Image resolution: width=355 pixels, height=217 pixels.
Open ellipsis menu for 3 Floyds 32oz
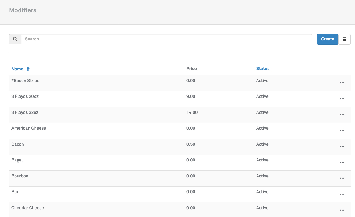pos(342,115)
